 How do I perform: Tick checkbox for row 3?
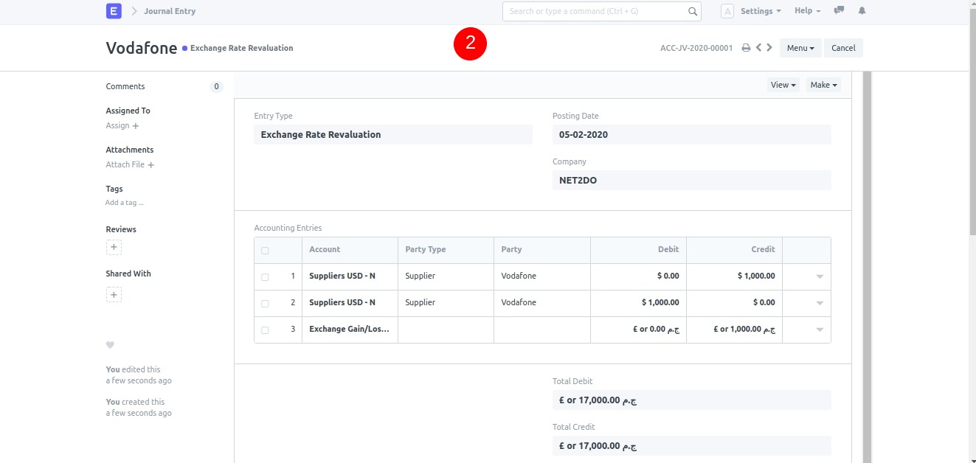pos(265,330)
